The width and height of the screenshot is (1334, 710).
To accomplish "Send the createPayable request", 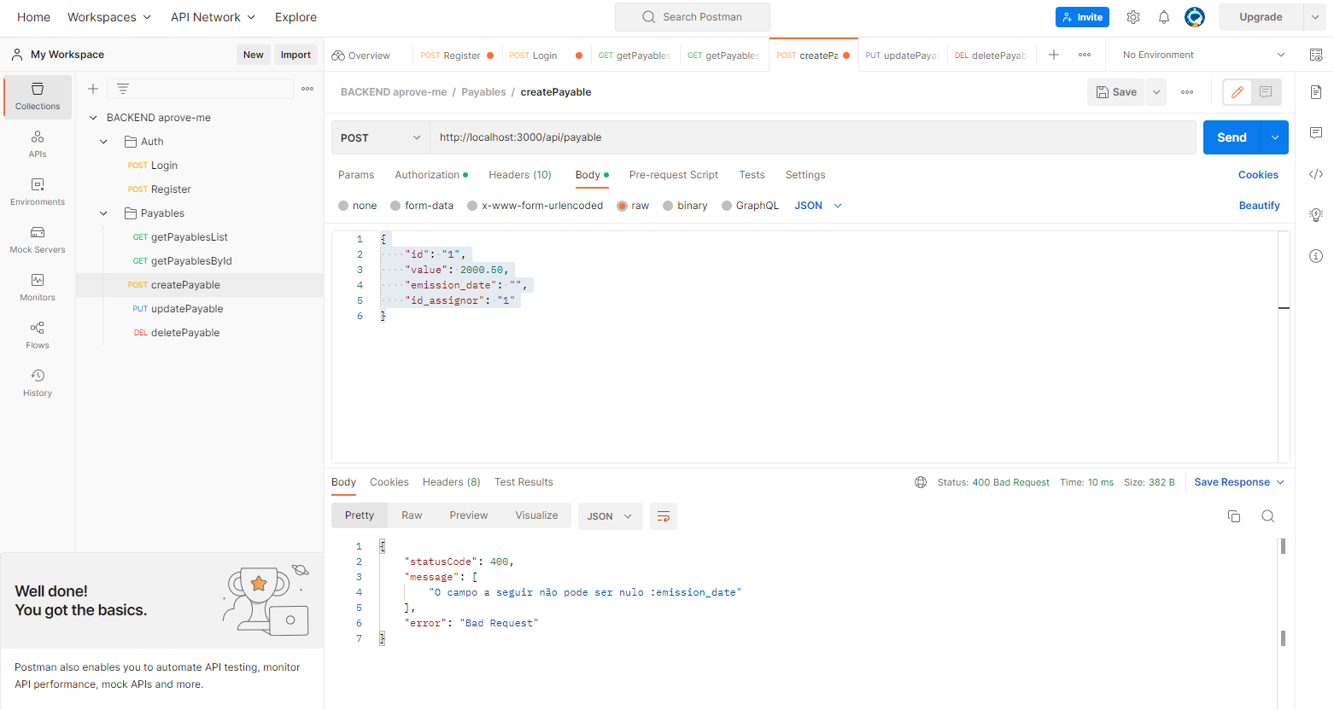I will 1231,137.
